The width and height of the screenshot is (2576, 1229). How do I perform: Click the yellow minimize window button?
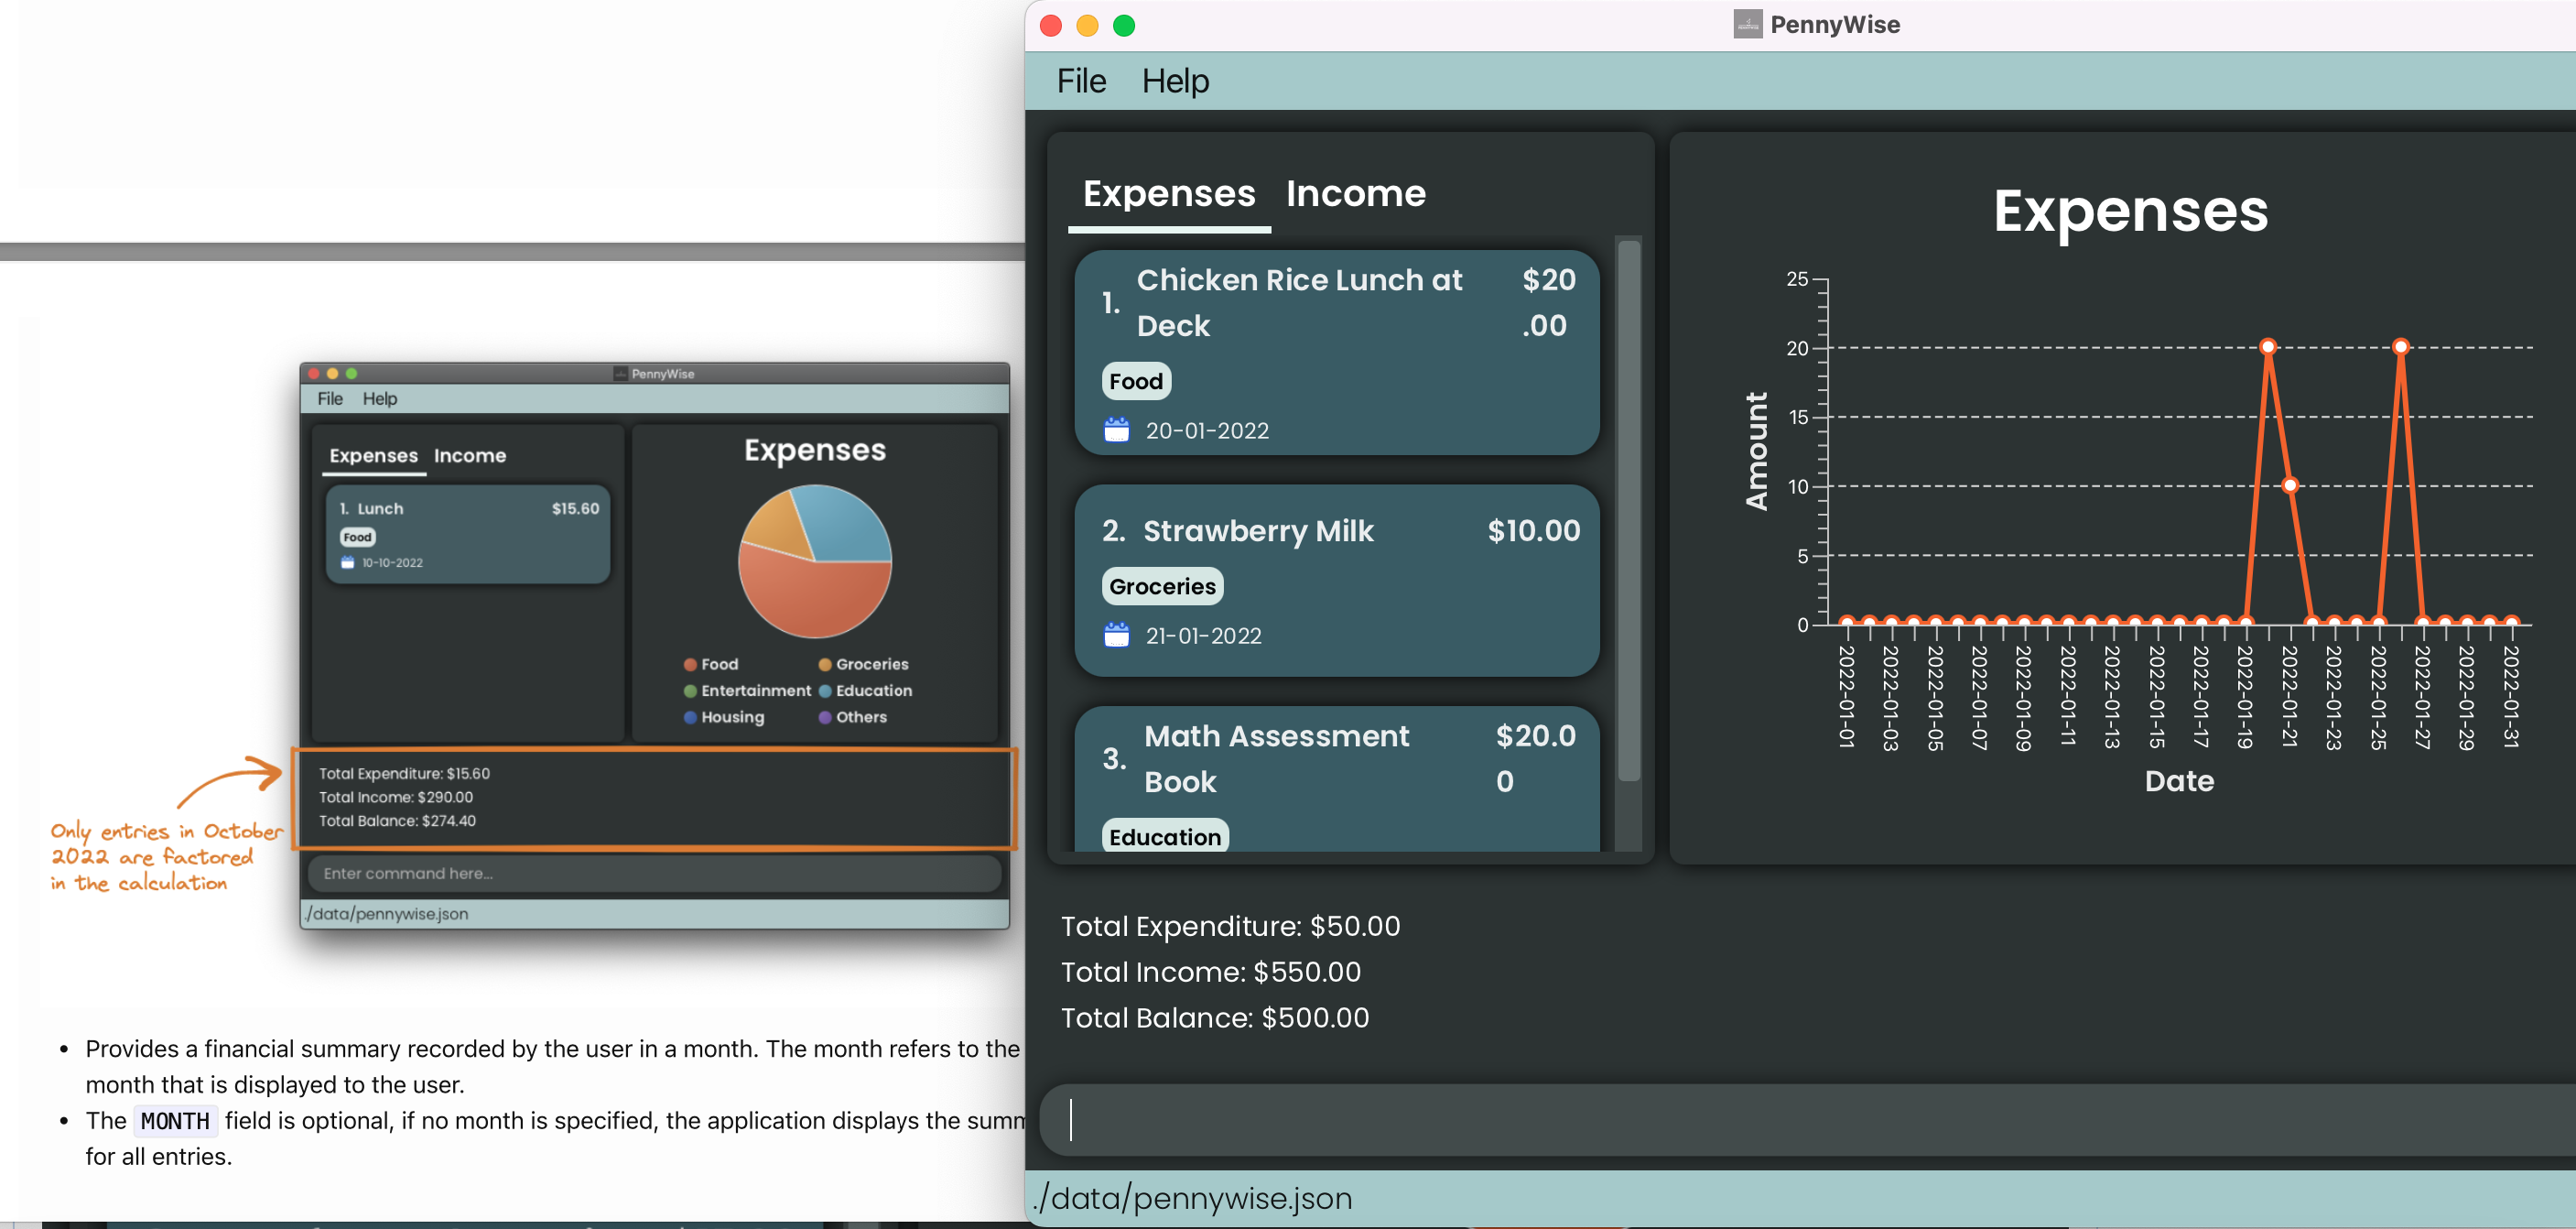1087,25
